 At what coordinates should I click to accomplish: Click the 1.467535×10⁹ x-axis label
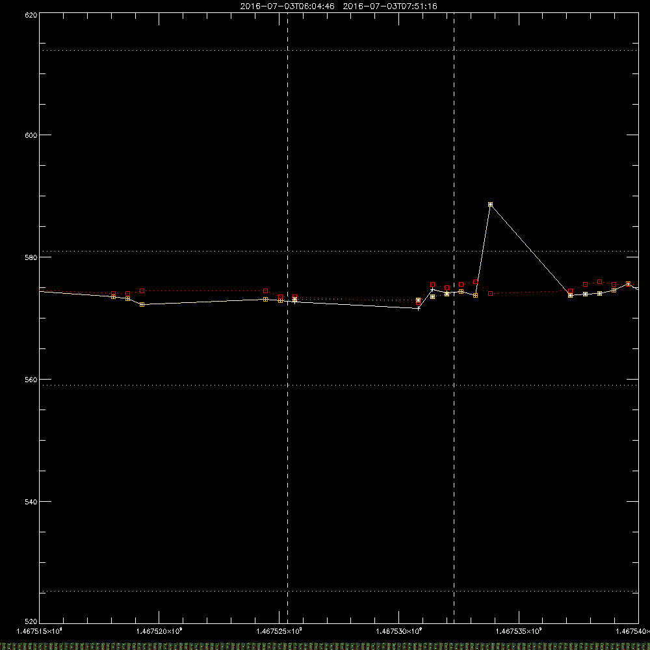519,631
